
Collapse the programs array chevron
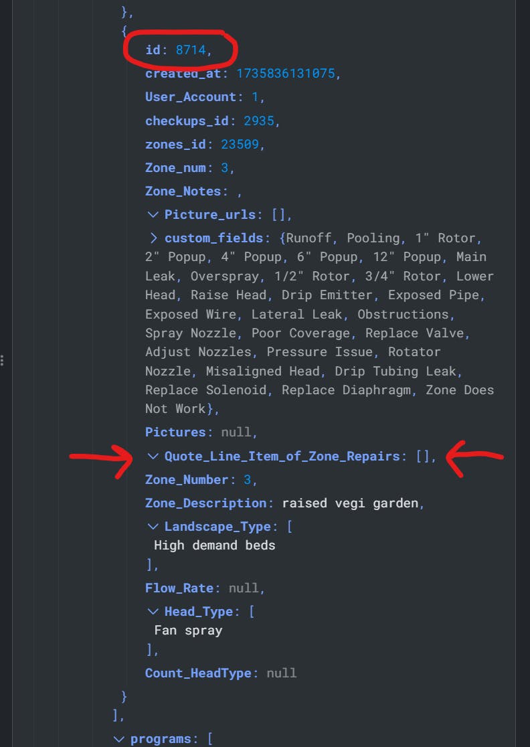[118, 739]
